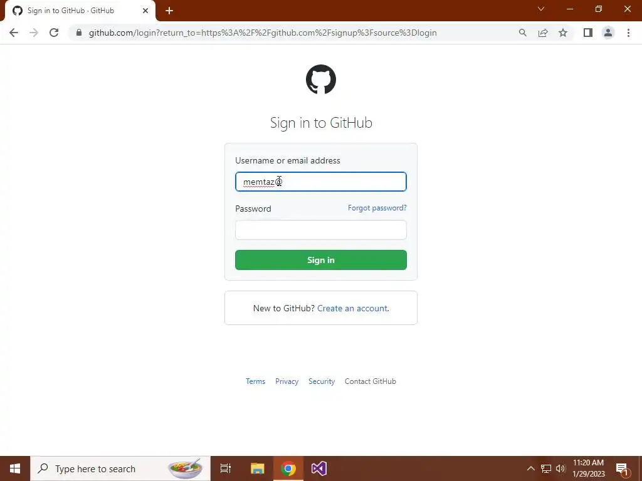Click the taskbar search box

point(120,468)
